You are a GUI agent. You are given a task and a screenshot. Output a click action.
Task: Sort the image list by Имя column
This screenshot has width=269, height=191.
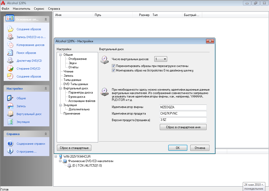[x=73, y=15]
